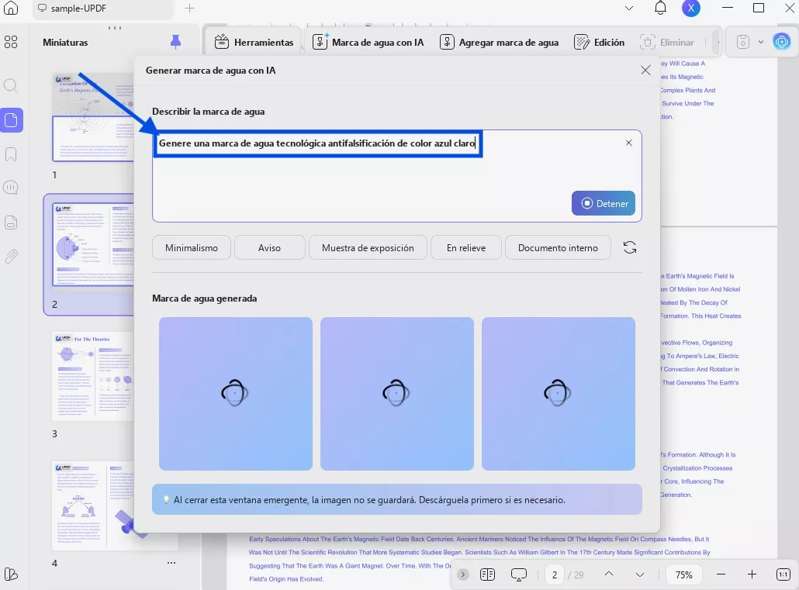Select the first generated watermark preview
799x590 pixels.
(x=235, y=393)
